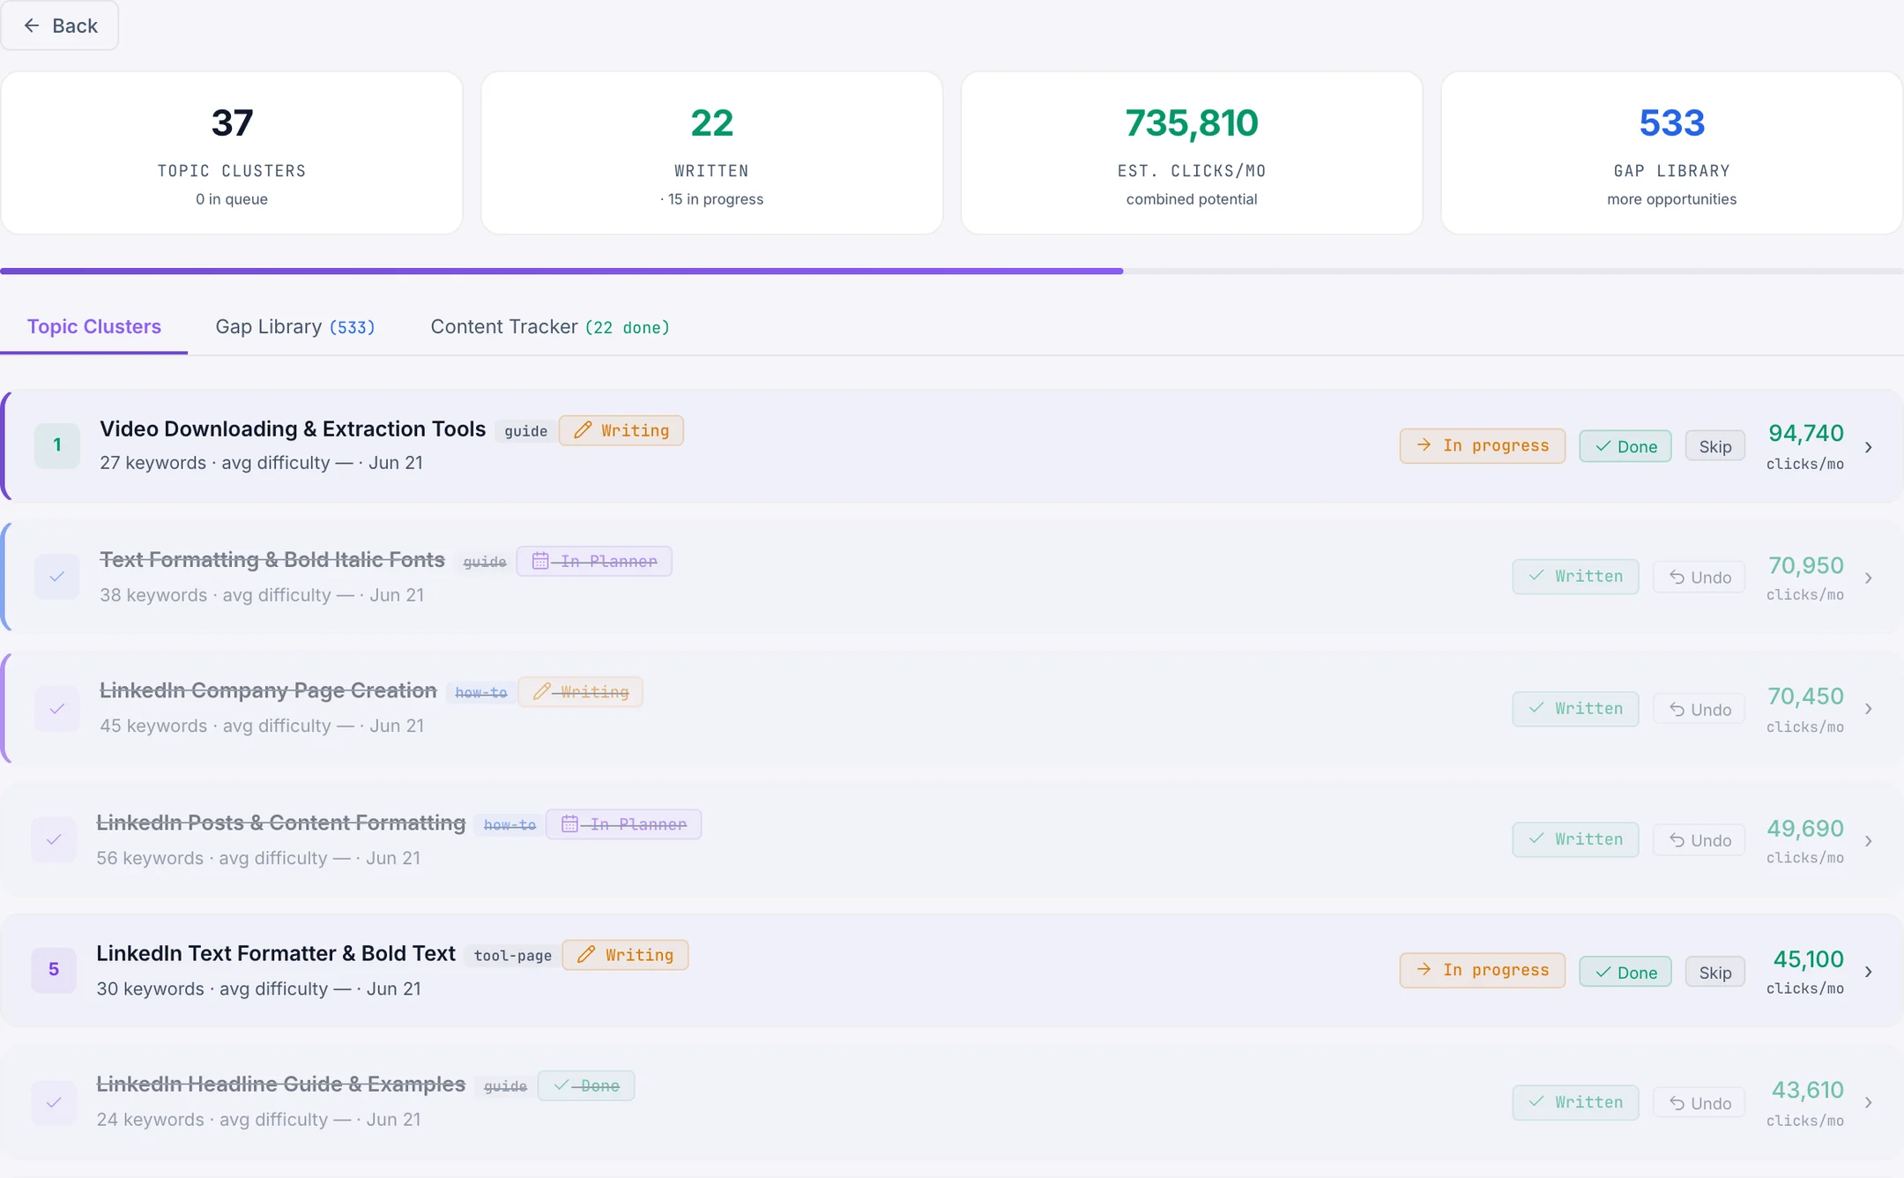Click the 70,950 clicks/mo value
Screen dimensions: 1904x1178
pyautogui.click(x=1805, y=565)
